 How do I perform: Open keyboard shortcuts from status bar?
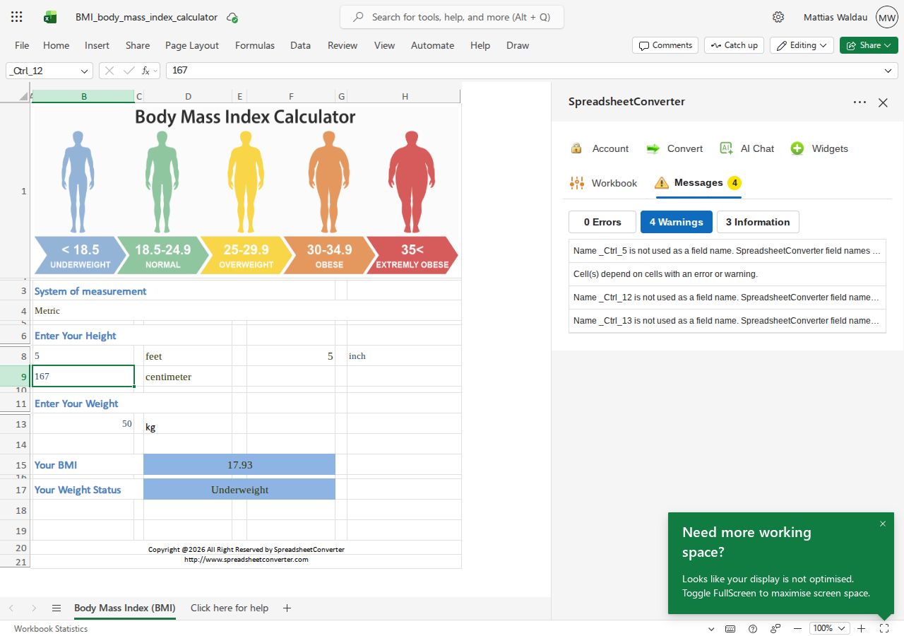tap(730, 628)
